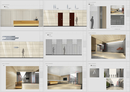
Task: Click the 3F floor directory sign
Action: click(x=117, y=20)
